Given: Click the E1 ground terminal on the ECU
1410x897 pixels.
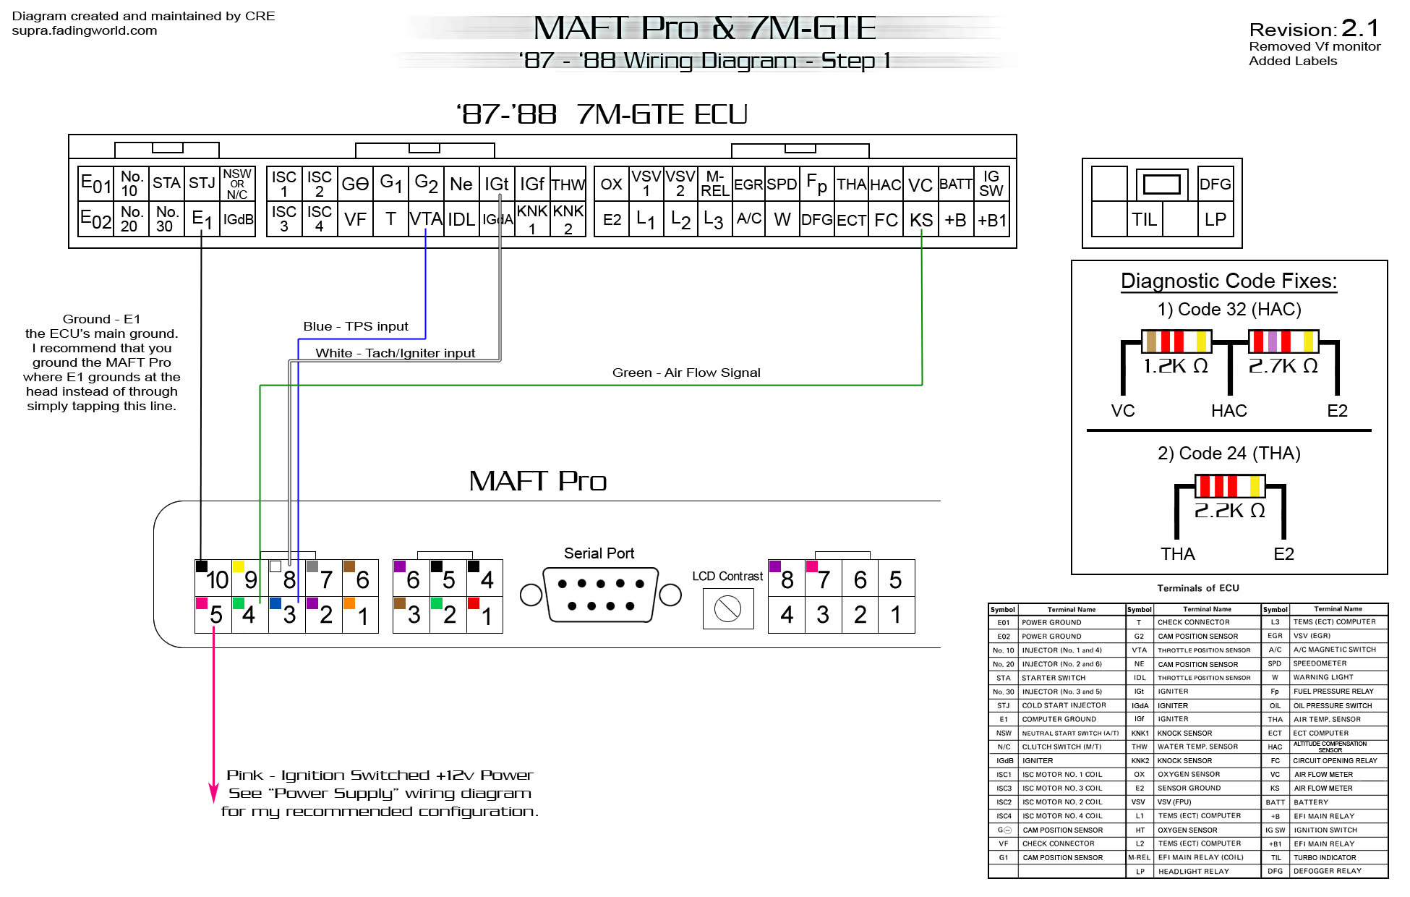Looking at the screenshot, I should point(202,220).
